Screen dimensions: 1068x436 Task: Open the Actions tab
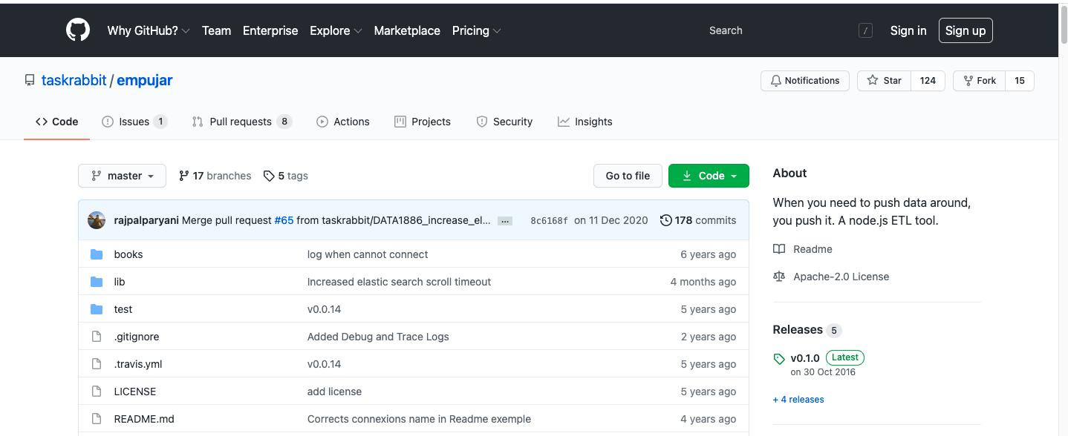tap(343, 122)
